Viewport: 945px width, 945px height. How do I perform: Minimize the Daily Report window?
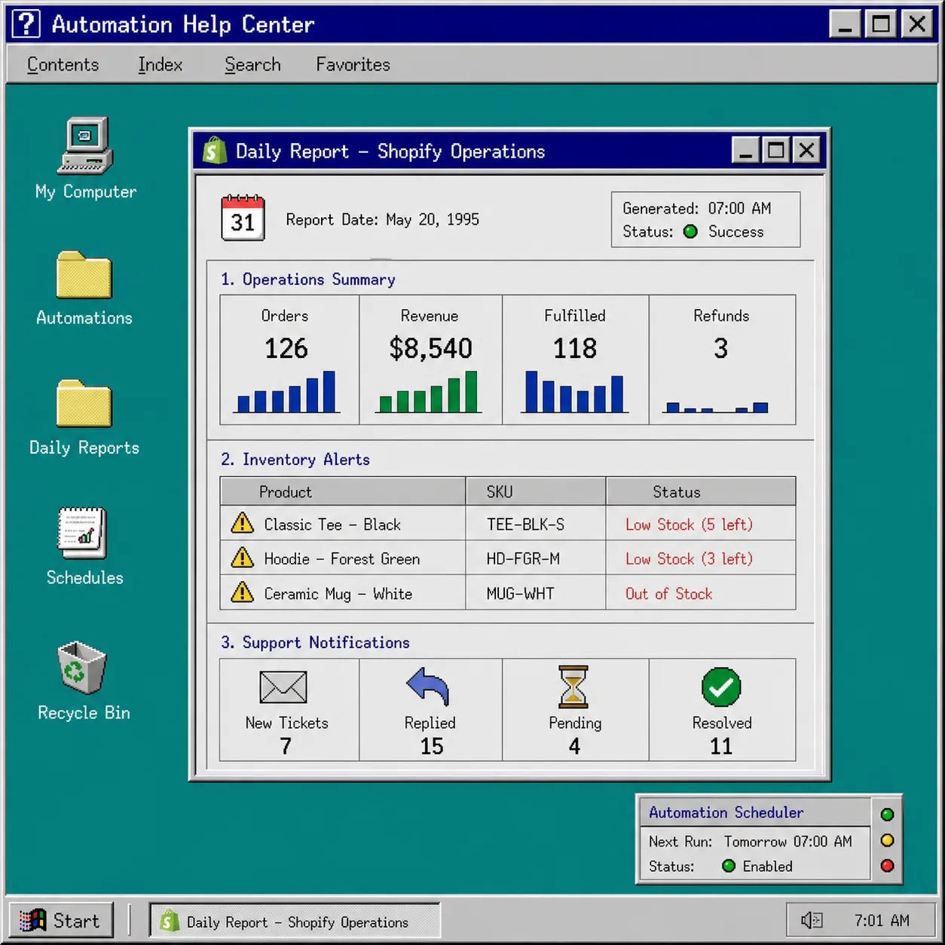click(746, 151)
